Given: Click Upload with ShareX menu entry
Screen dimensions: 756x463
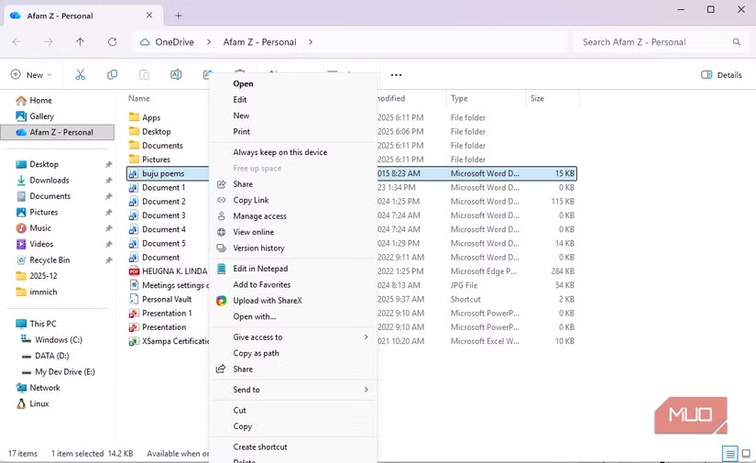Looking at the screenshot, I should coord(267,301).
